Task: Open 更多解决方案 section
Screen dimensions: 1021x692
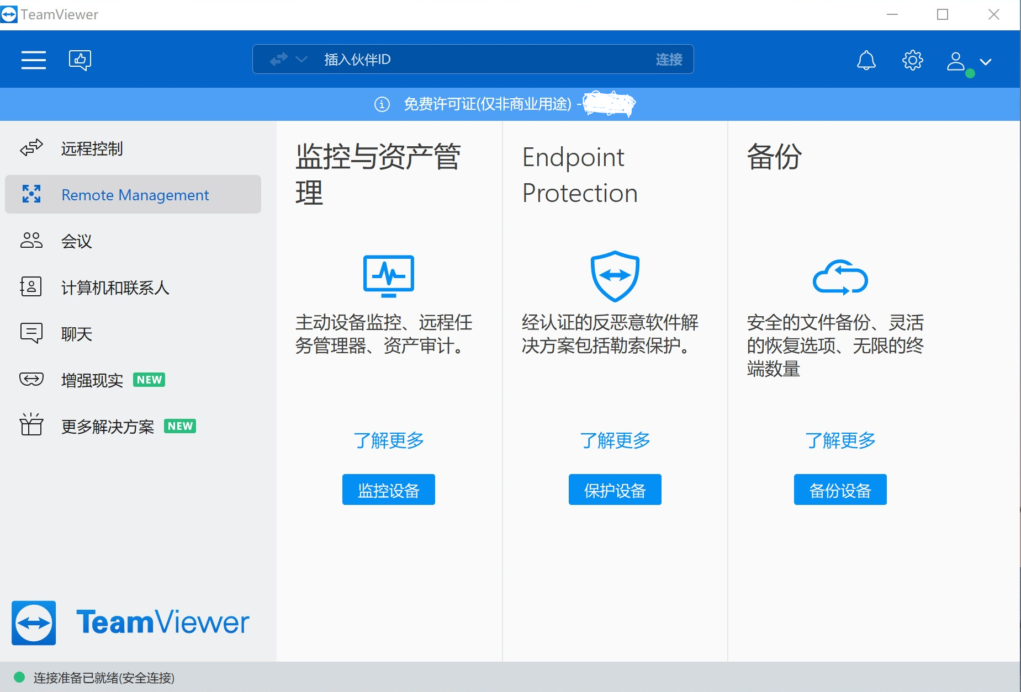Action: click(x=133, y=427)
